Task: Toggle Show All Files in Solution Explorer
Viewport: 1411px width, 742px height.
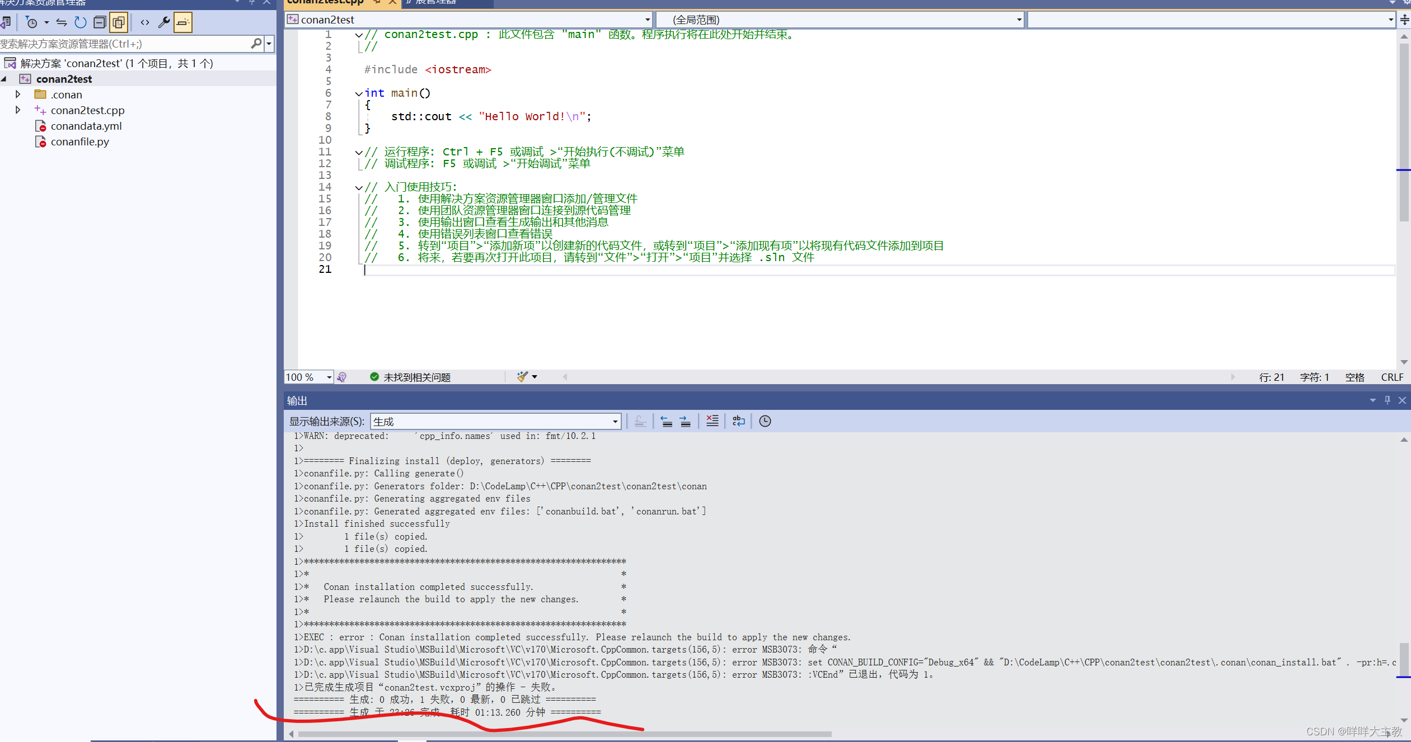Action: [119, 22]
